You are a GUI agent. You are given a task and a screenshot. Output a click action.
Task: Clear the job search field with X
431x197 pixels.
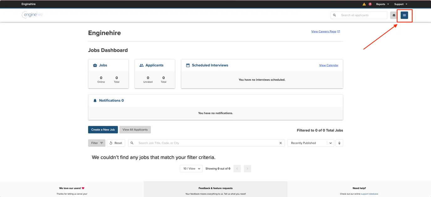(281, 143)
